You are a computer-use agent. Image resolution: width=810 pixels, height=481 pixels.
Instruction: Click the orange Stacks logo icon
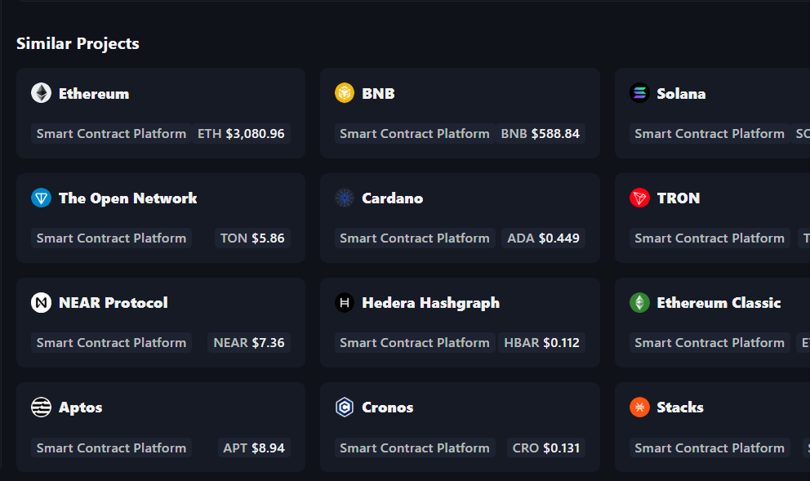pyautogui.click(x=639, y=408)
